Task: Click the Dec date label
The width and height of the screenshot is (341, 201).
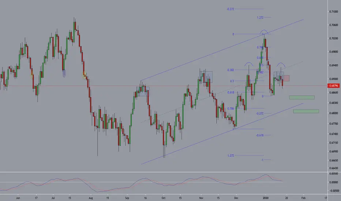Action: coord(236,198)
